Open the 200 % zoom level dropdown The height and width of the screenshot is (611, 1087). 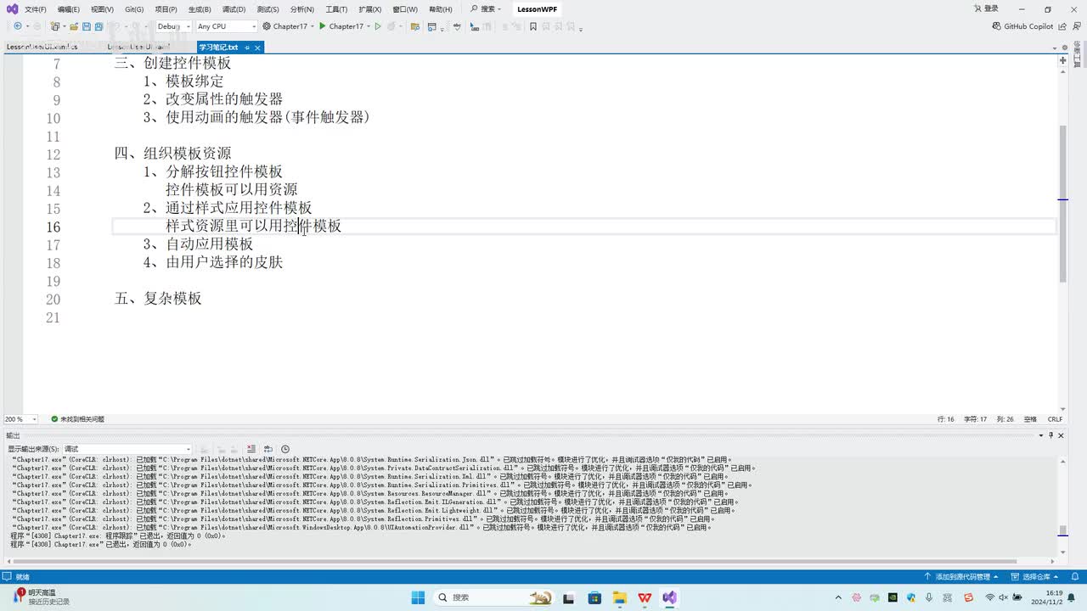point(21,419)
